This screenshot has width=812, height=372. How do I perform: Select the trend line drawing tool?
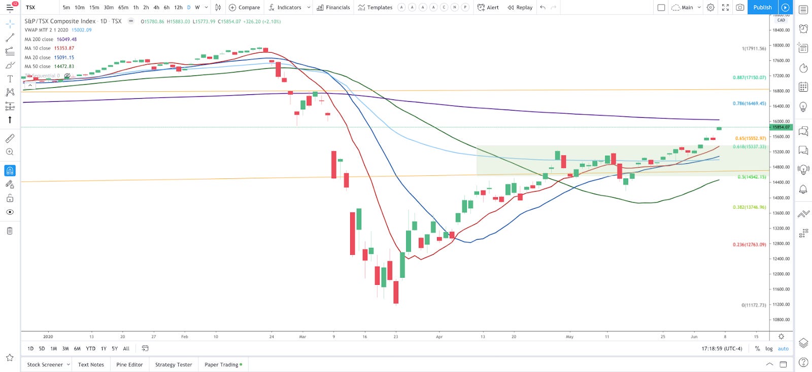[10, 38]
